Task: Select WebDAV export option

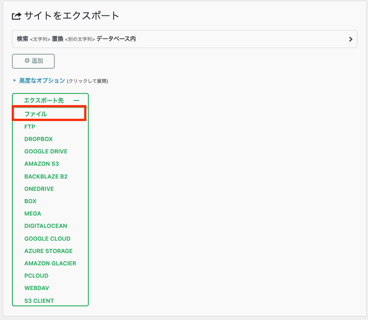Action: (36, 288)
